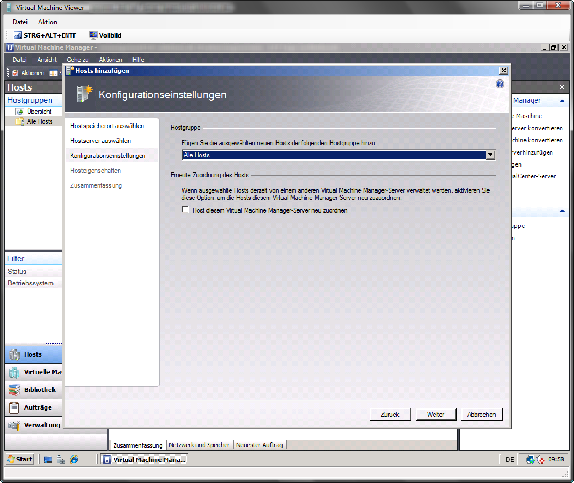Screen dimensions: 574x483
Task: Collapse the second actions pane section
Action: [x=562, y=211]
